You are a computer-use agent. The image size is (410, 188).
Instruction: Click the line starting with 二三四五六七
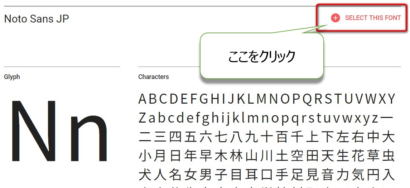(x=267, y=137)
